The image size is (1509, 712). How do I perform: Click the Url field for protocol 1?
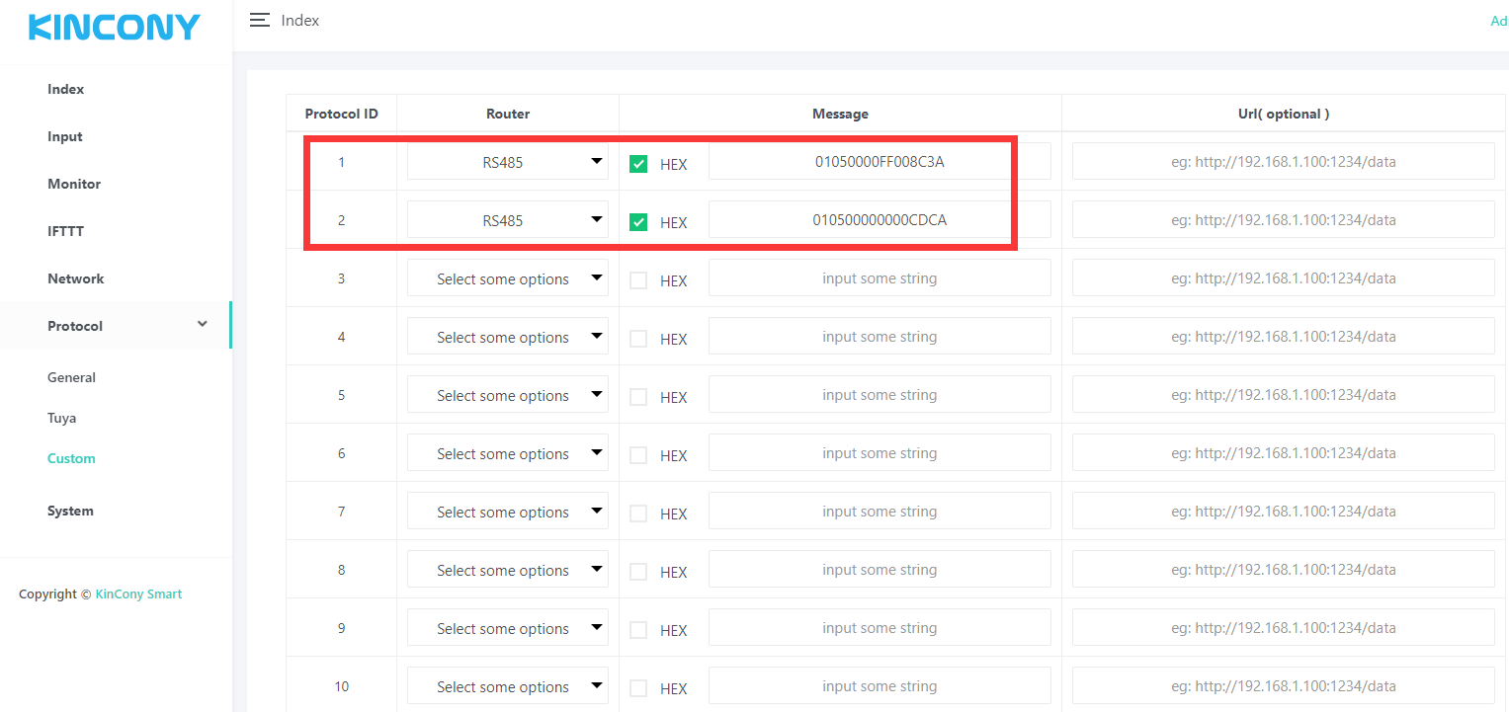(1283, 162)
